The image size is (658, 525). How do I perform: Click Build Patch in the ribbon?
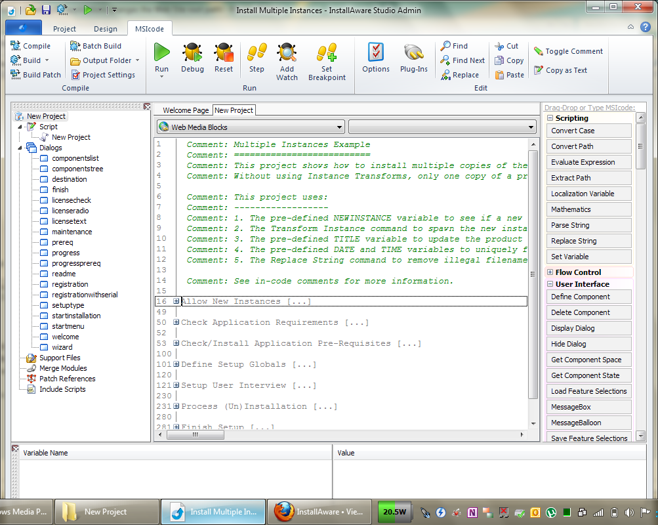36,75
